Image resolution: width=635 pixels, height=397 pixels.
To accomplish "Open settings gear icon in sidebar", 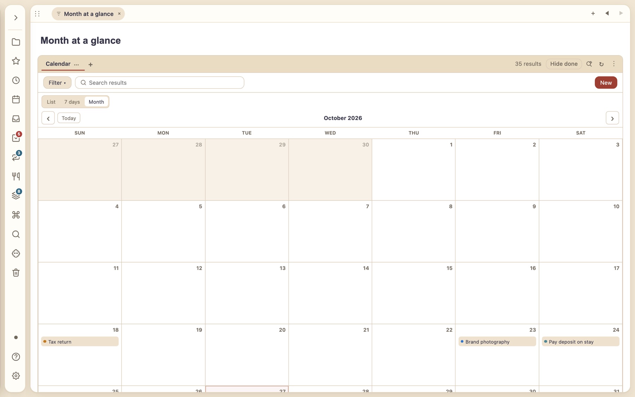I will pos(16,376).
